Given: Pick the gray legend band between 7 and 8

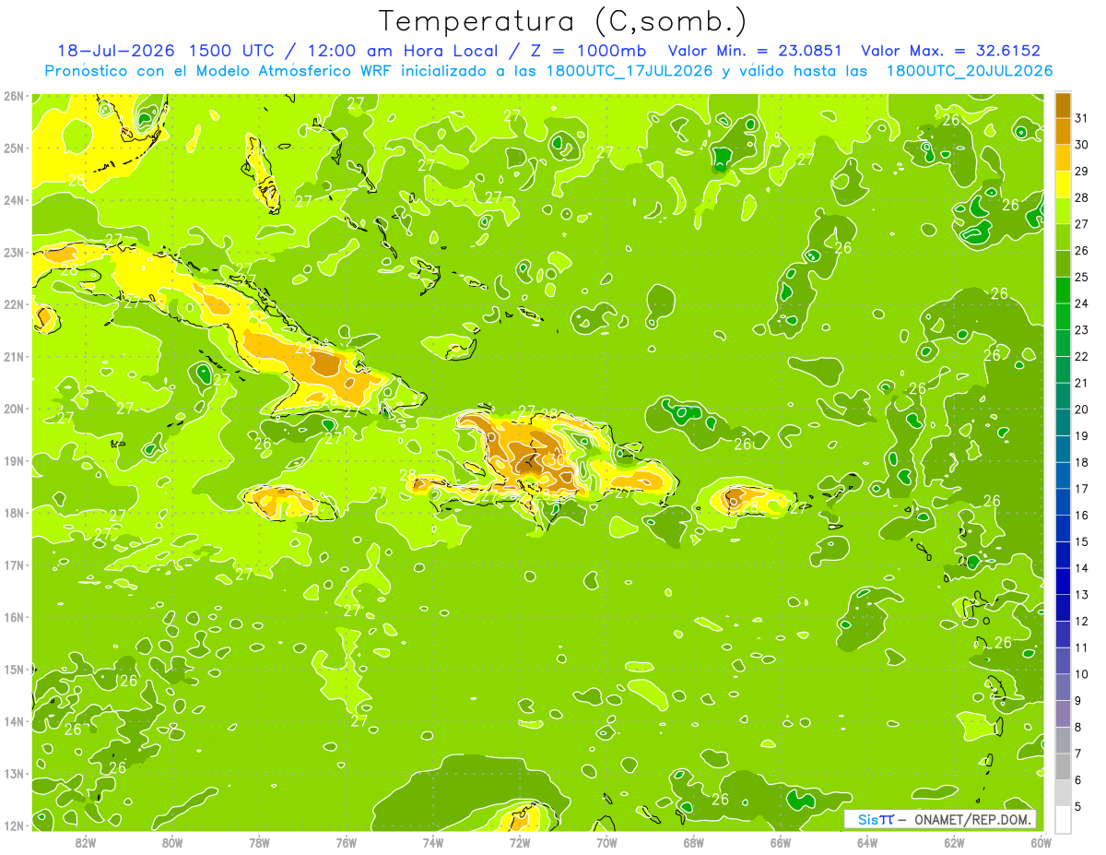Looking at the screenshot, I should pos(1063,740).
